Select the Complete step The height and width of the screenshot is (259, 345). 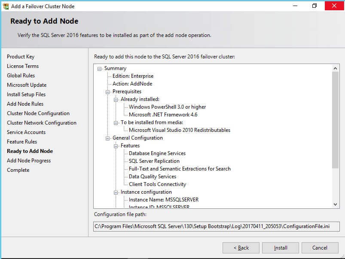coord(18,170)
